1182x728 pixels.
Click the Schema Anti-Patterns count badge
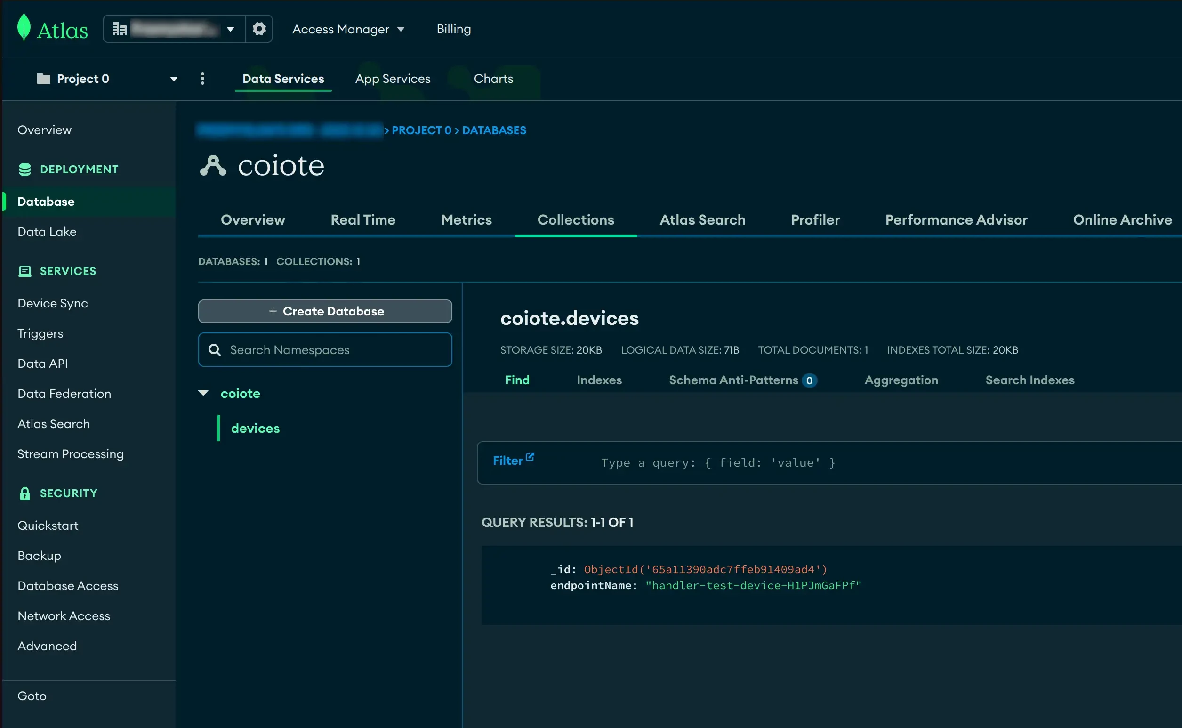[x=810, y=380]
